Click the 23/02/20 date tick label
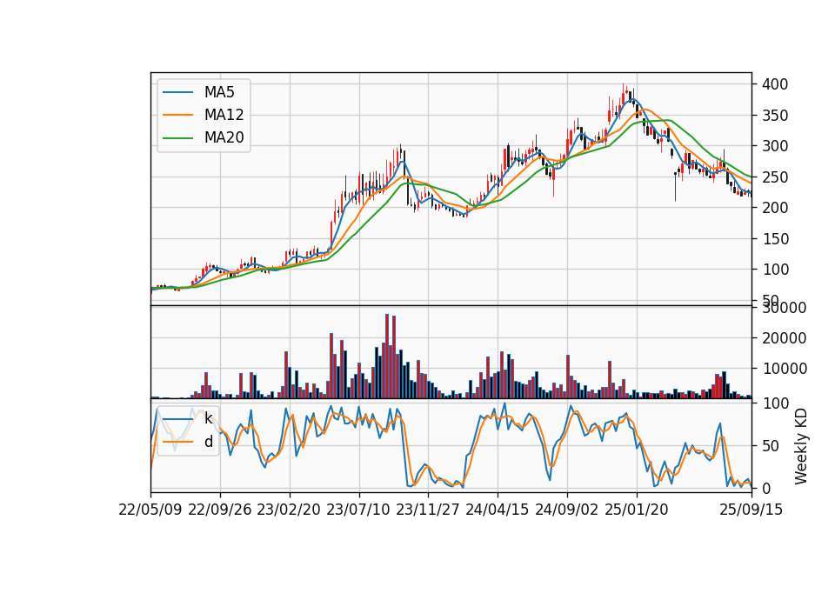Viewport: 835px width, 600px height. pyautogui.click(x=289, y=510)
